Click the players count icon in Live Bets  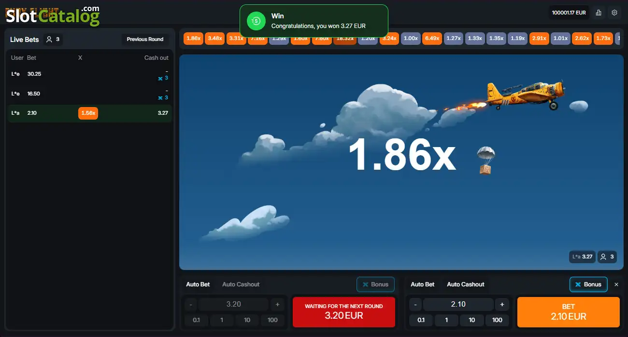click(x=49, y=40)
